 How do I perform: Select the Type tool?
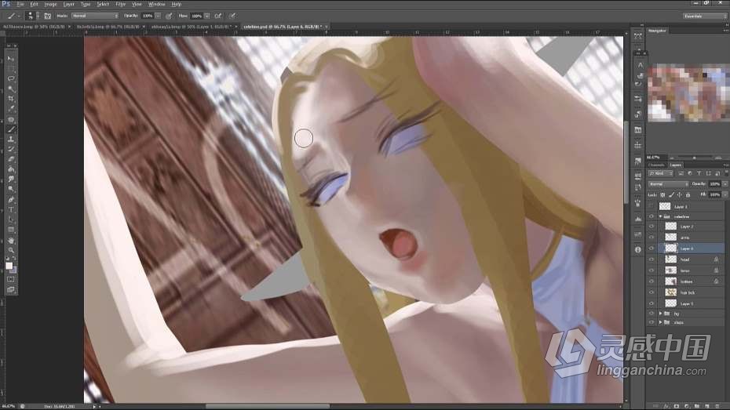pyautogui.click(x=11, y=209)
